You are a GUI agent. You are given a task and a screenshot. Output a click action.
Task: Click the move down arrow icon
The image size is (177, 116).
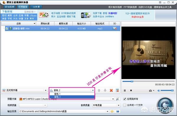tap(105, 90)
